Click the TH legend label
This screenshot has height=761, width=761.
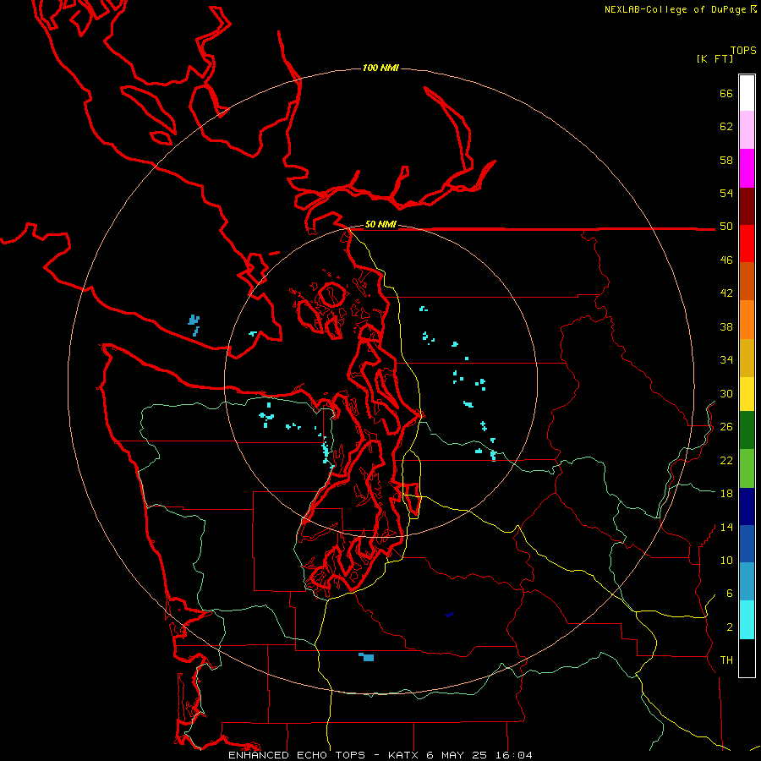coord(726,660)
